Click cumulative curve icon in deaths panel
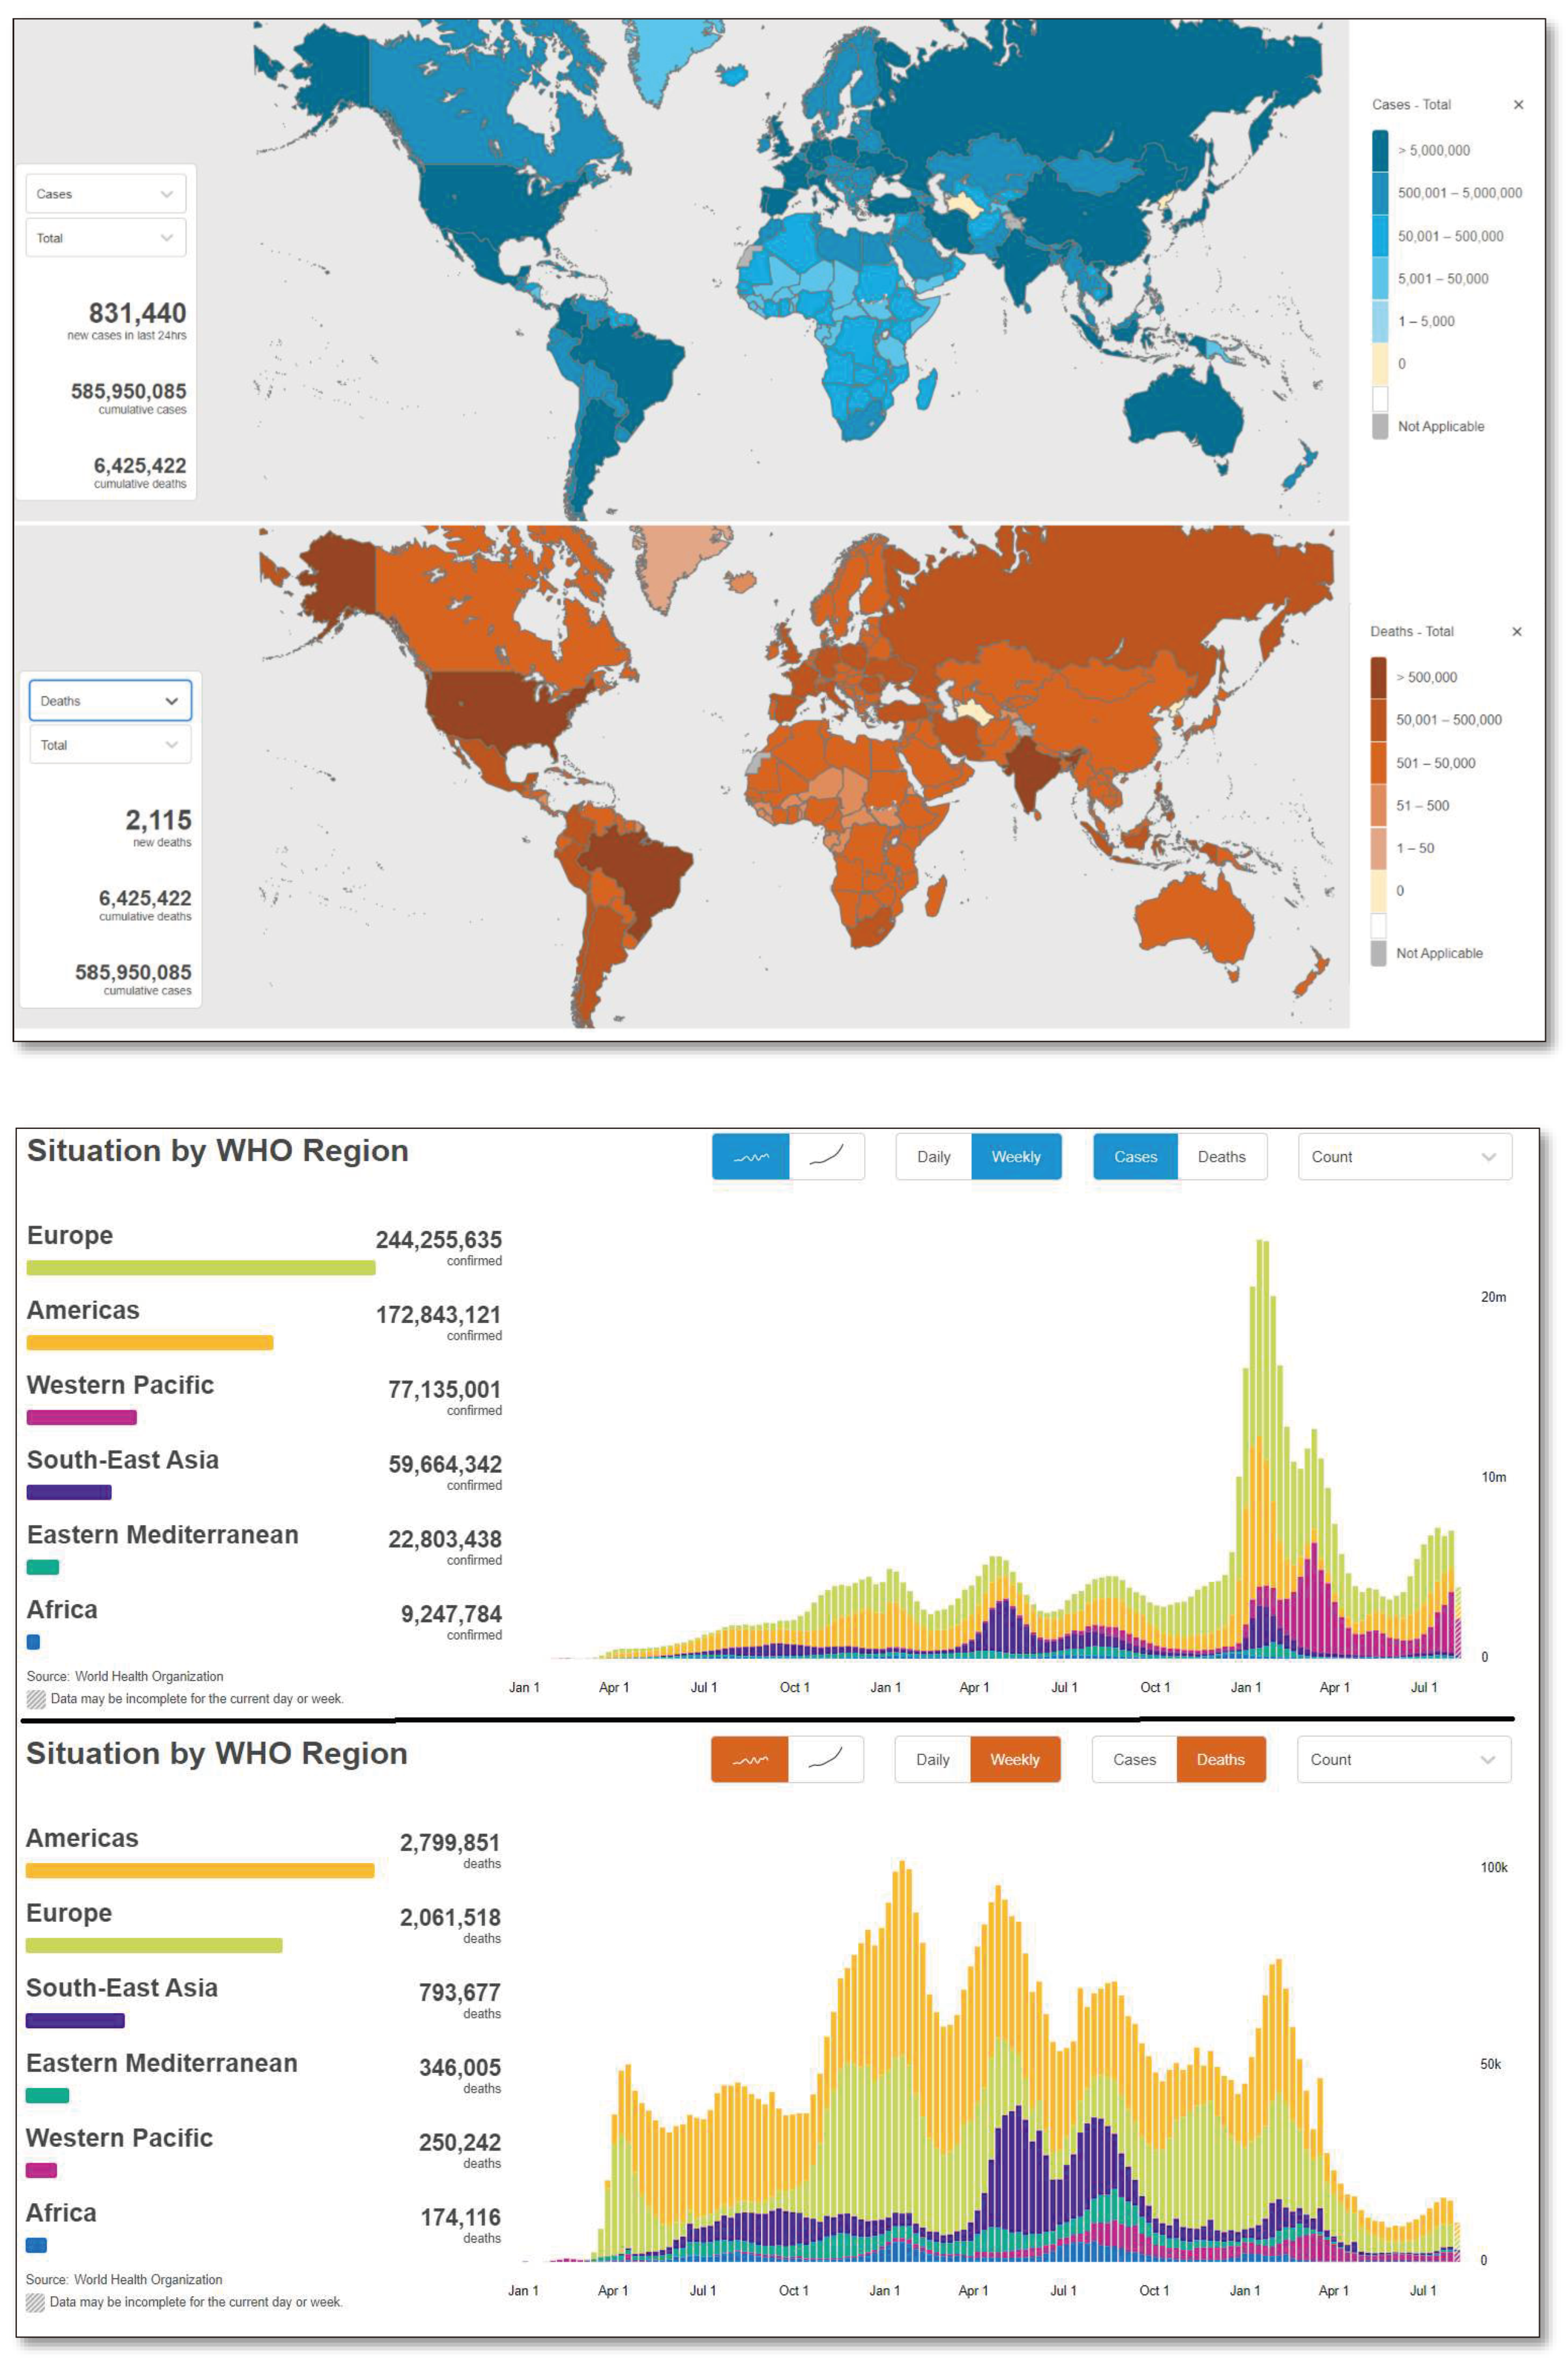Image resolution: width=1568 pixels, height=2365 pixels. click(825, 1760)
